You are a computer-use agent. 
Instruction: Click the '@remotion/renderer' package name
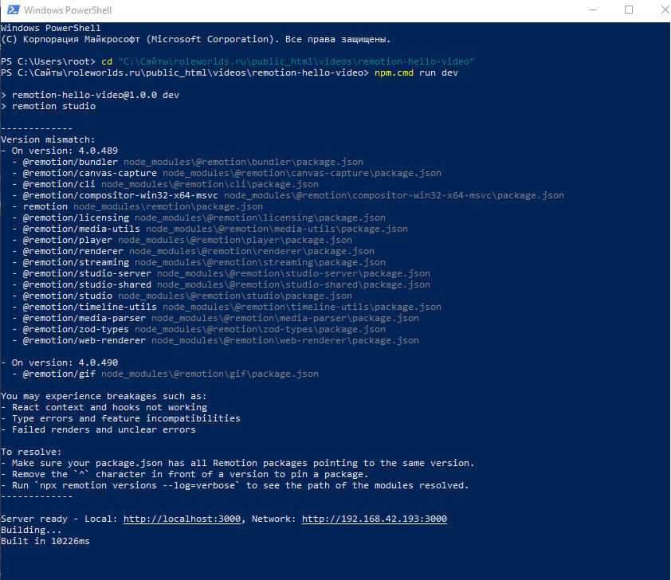(73, 251)
